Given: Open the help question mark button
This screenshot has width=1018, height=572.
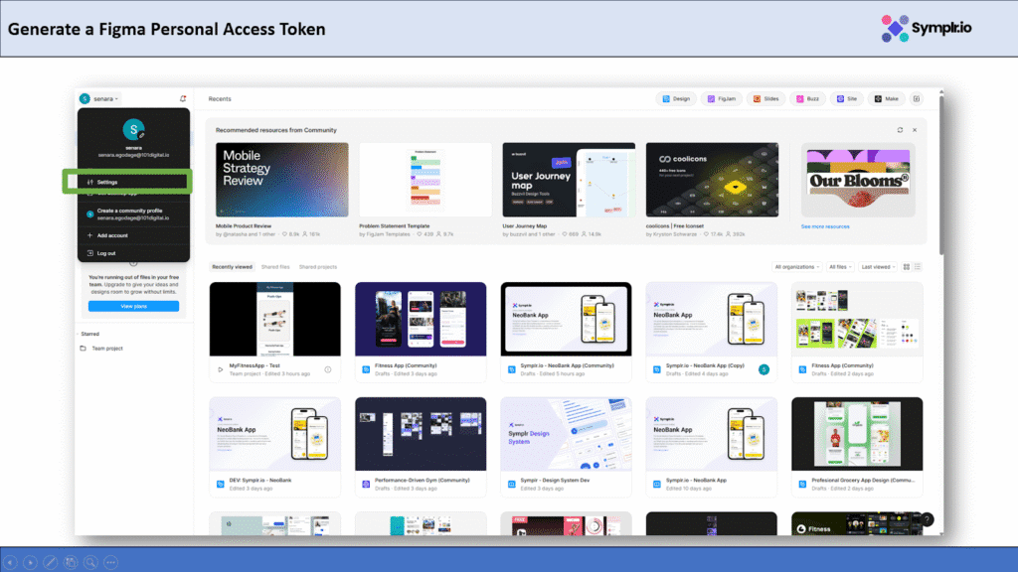Looking at the screenshot, I should tap(927, 519).
